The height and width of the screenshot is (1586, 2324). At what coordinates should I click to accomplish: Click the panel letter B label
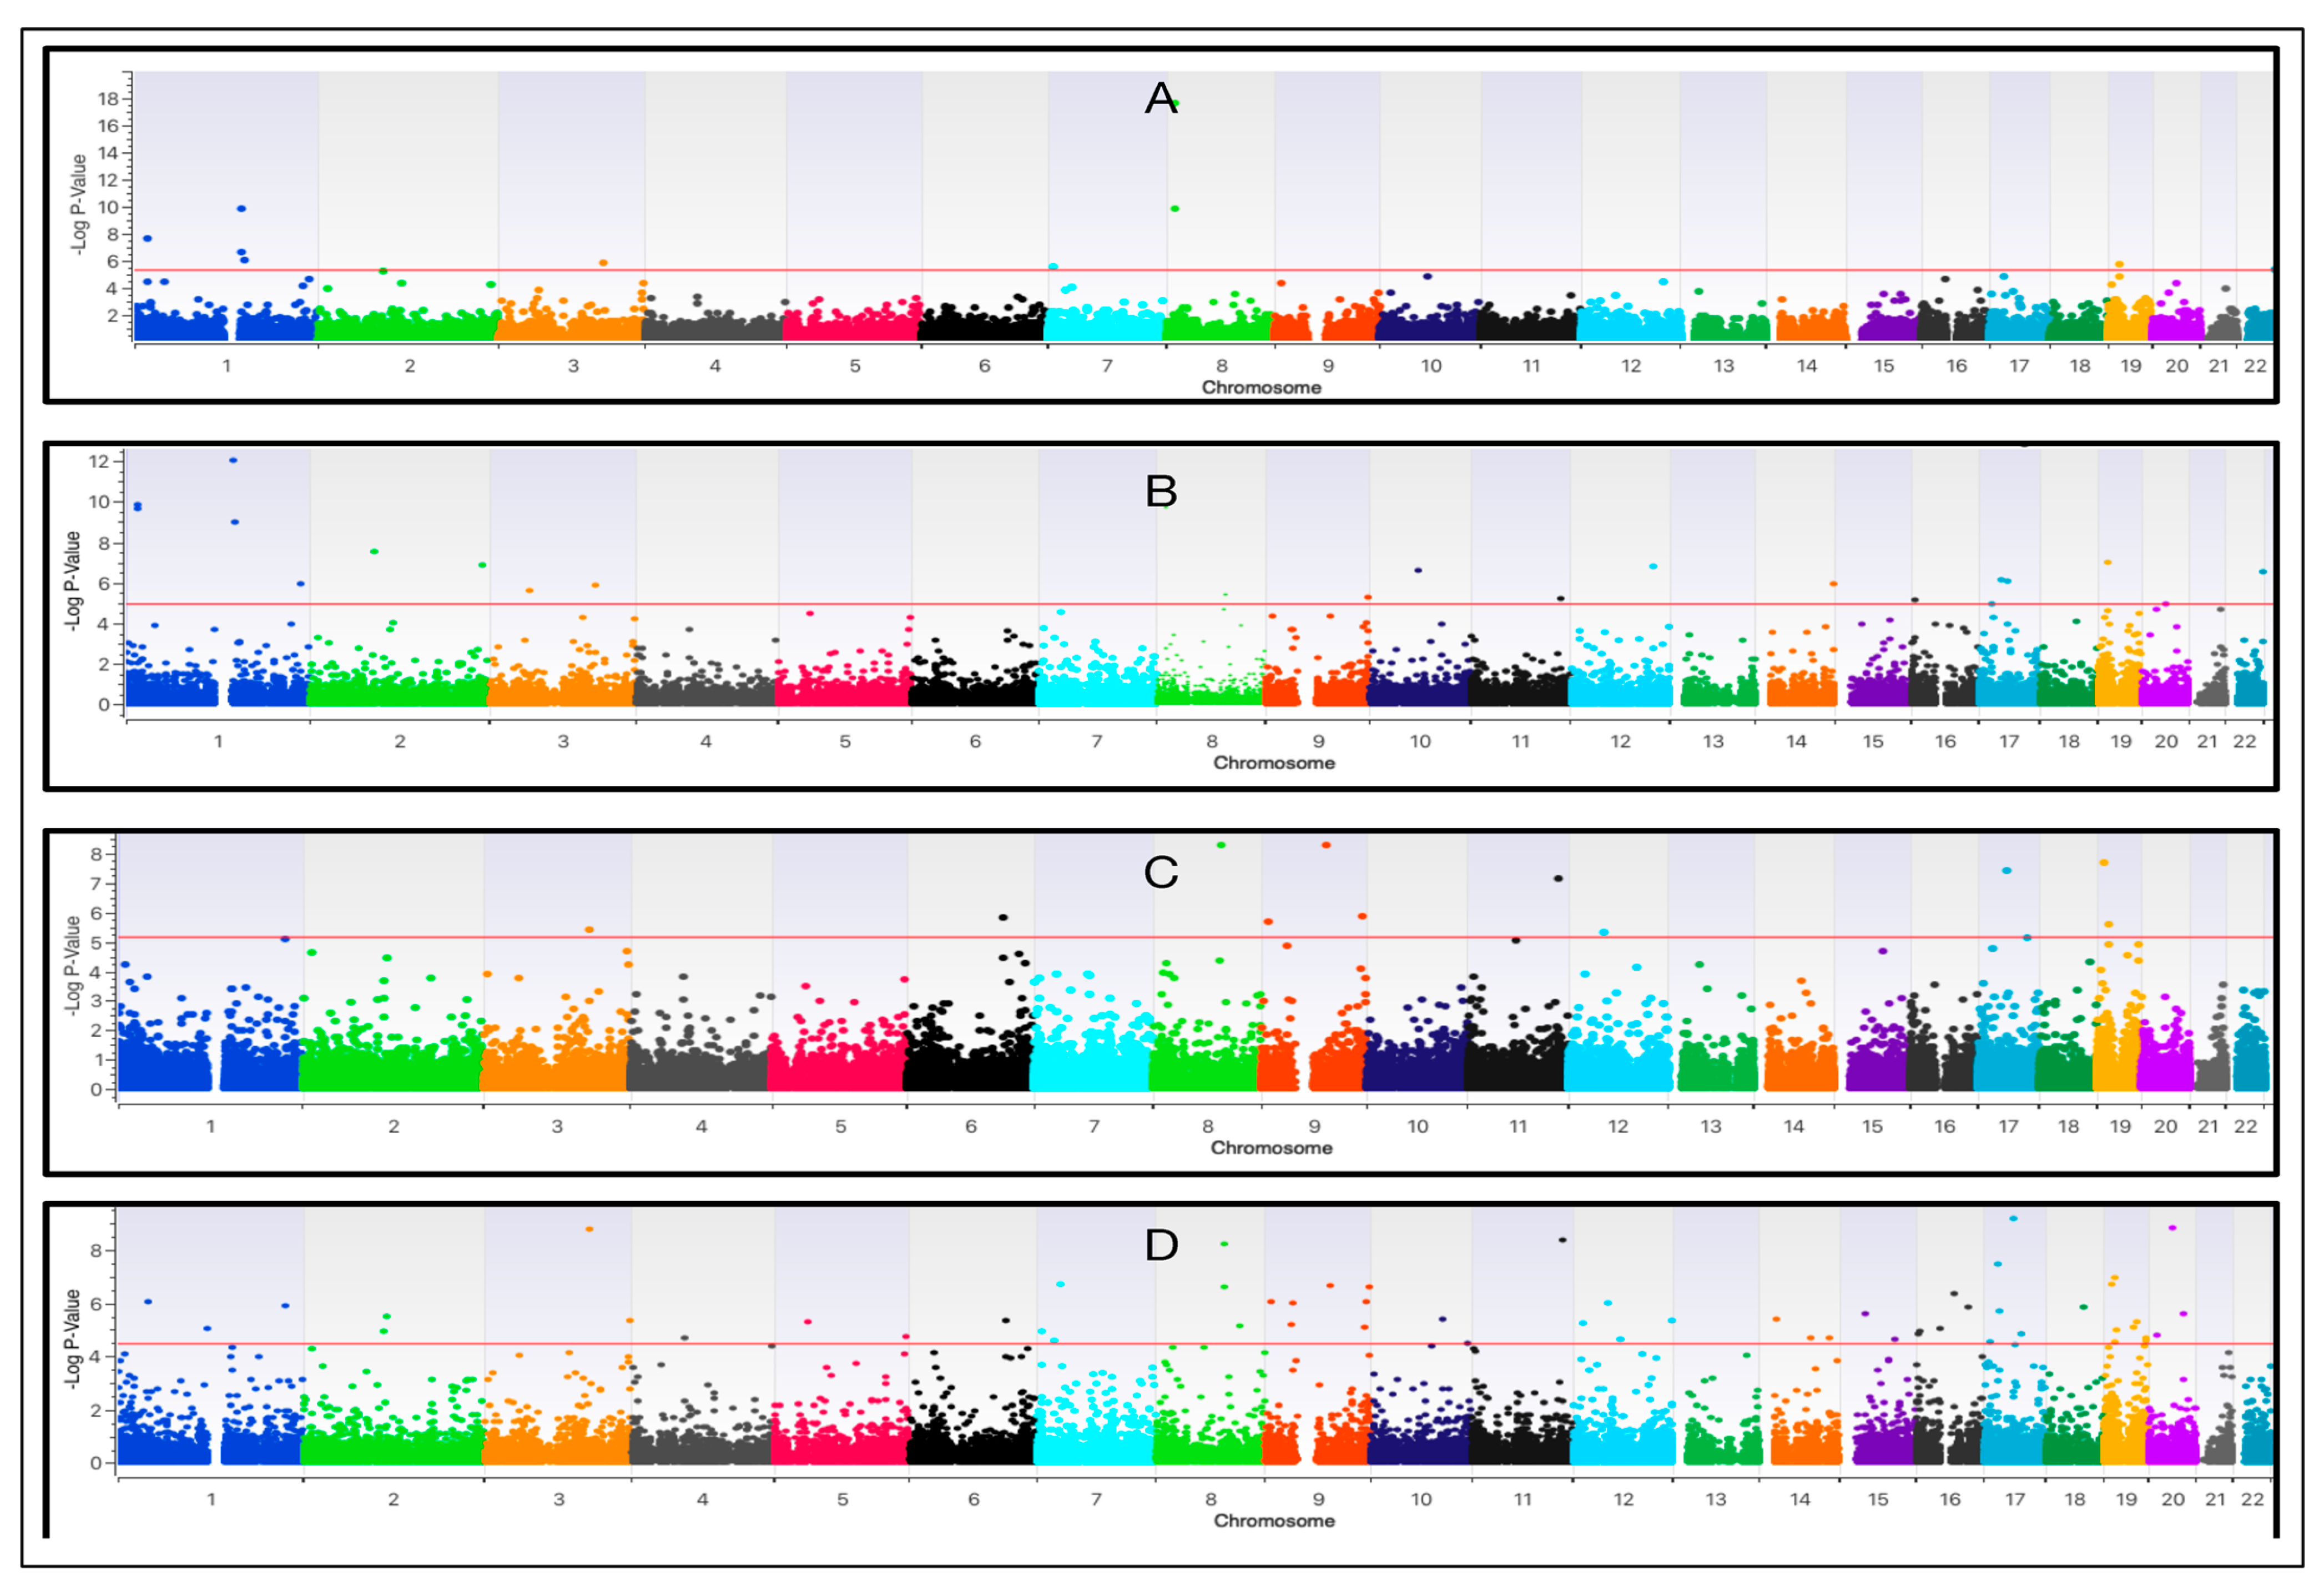pos(1161,491)
